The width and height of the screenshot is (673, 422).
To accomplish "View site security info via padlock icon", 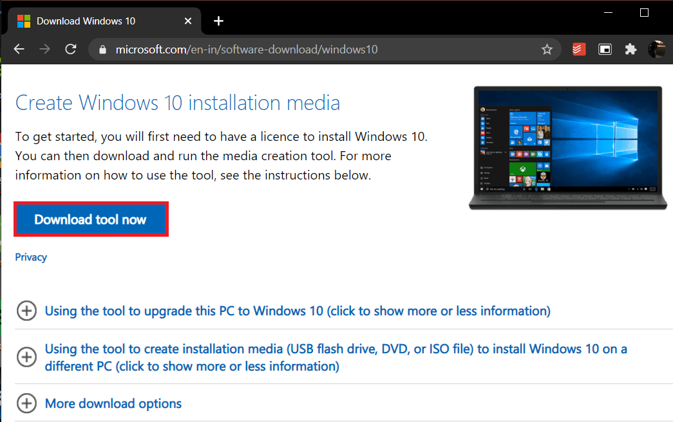I will click(102, 50).
